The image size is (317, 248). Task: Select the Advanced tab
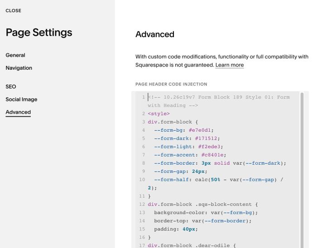pos(18,112)
